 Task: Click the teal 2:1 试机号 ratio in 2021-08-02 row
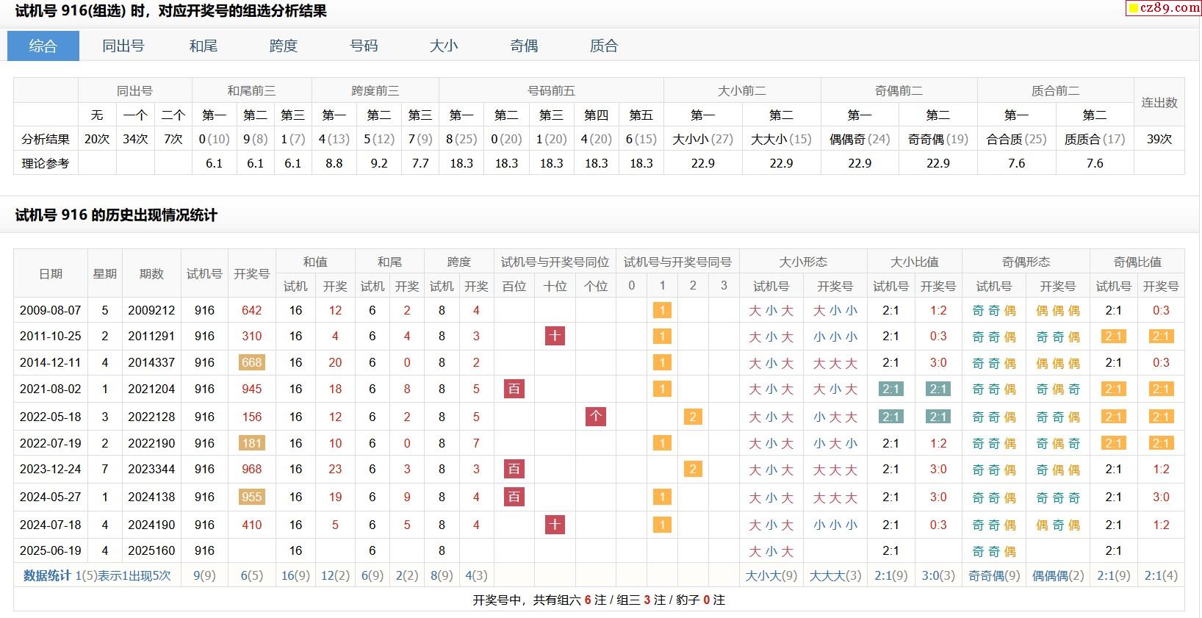click(891, 389)
